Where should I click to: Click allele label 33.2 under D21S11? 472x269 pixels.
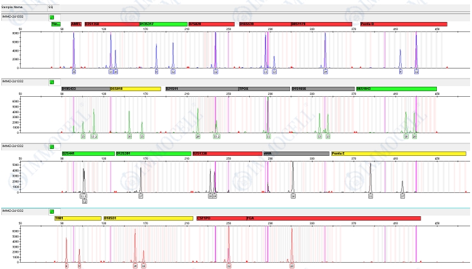[x=217, y=136]
